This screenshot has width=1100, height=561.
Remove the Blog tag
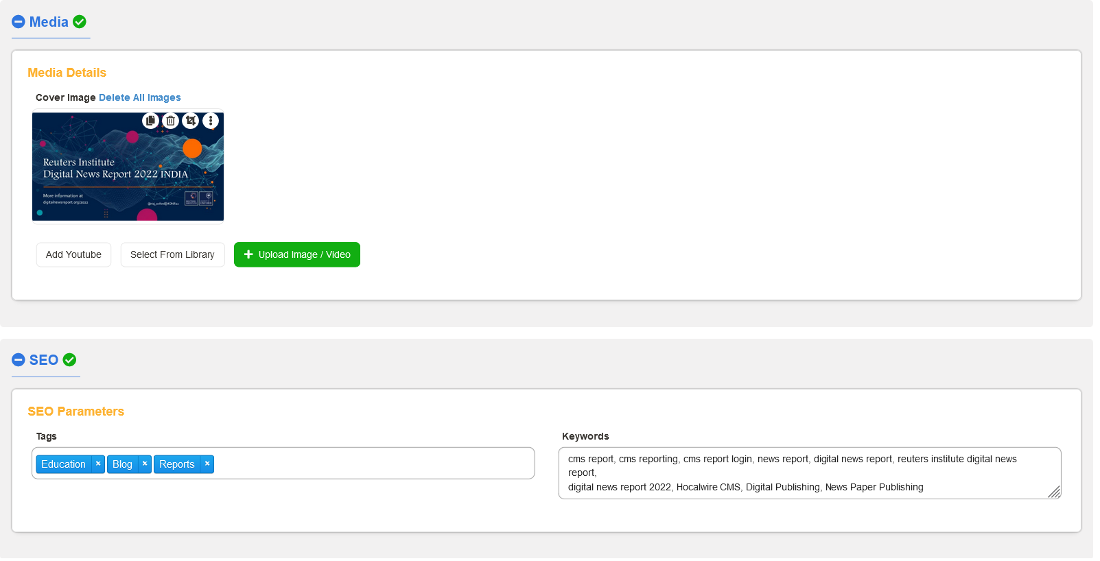(145, 464)
